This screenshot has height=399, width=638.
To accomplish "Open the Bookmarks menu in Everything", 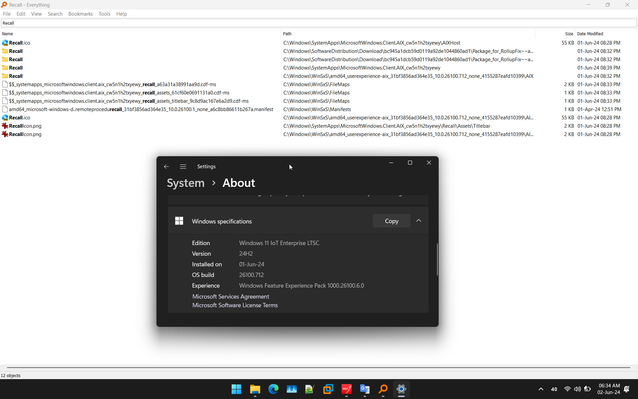I will click(80, 14).
